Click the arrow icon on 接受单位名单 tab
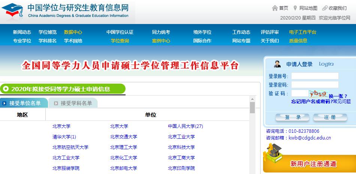356x174 pixels. 4,103
